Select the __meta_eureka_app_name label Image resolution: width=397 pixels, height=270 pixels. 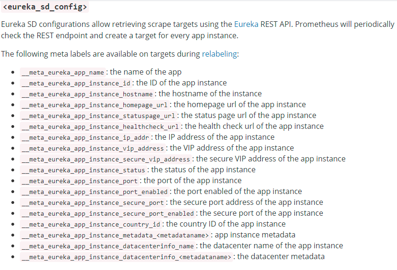tap(63, 72)
